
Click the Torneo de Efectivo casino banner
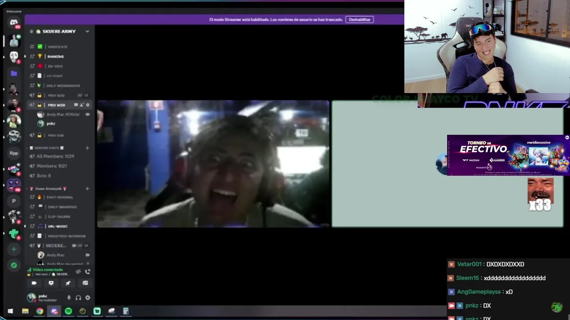pos(508,155)
